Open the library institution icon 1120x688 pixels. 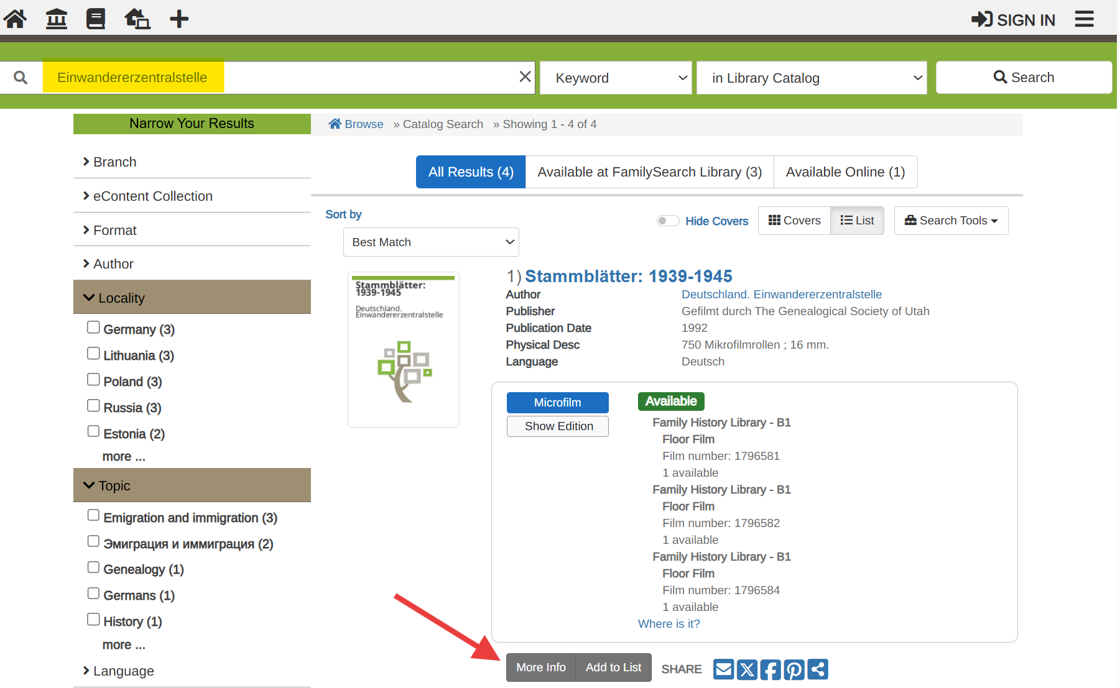tap(57, 19)
